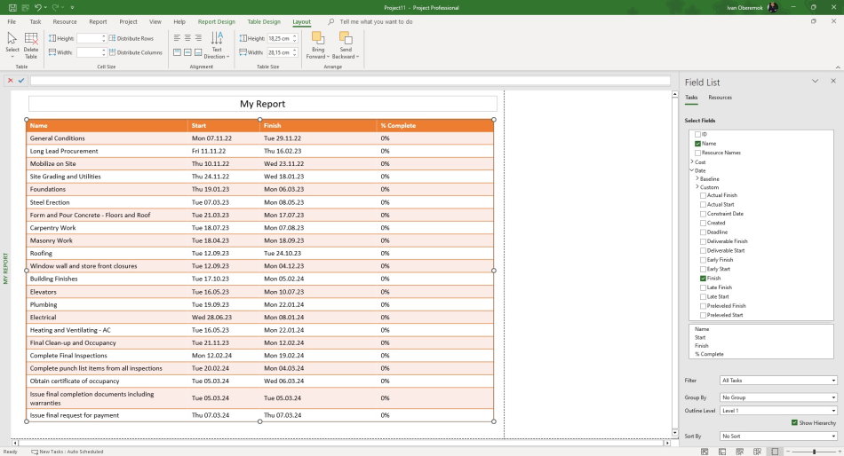Image resolution: width=844 pixels, height=456 pixels.
Task: Uncheck the Finish field checkbox
Action: click(703, 279)
